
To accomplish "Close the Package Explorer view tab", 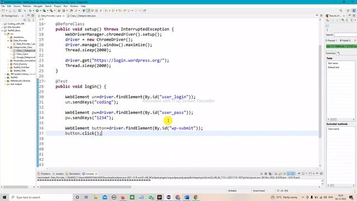I will click(22, 16).
